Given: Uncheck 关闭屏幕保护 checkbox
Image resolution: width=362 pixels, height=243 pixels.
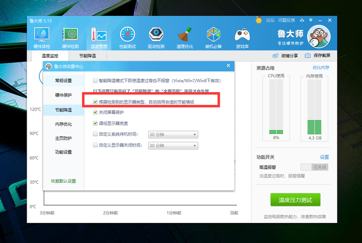Looking at the screenshot, I should pos(95,112).
